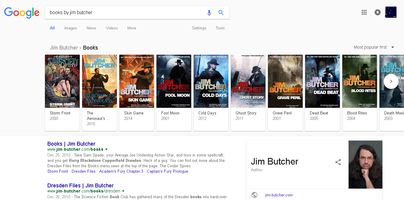Select the Cold Days book cover

click(211, 81)
